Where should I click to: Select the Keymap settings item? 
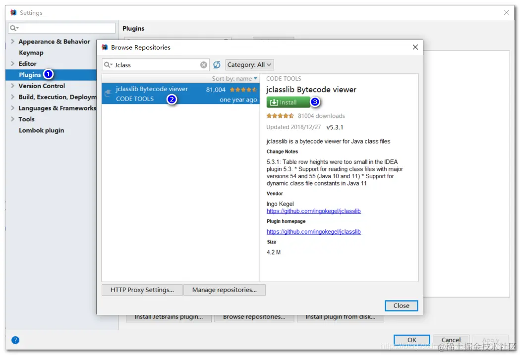[x=31, y=52]
